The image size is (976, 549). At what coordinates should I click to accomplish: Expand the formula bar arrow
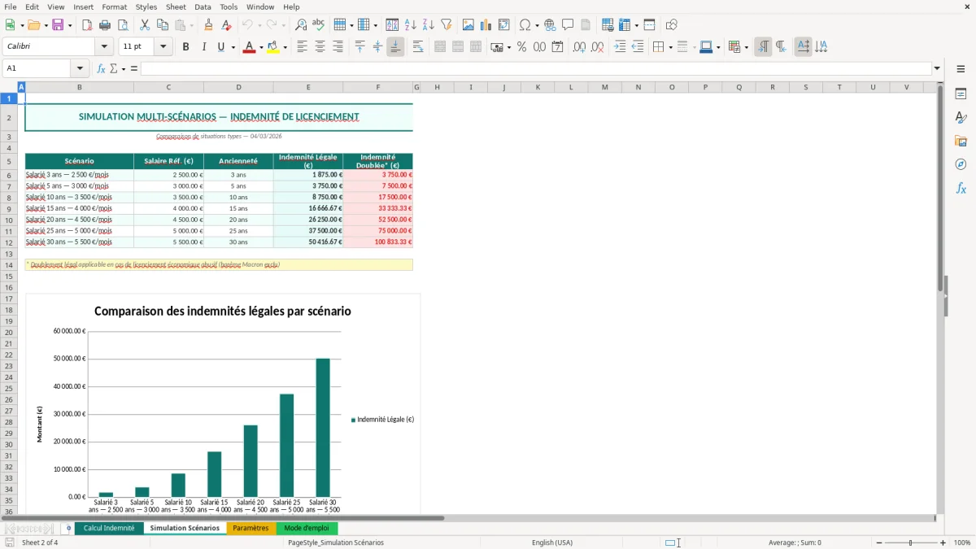coord(937,68)
